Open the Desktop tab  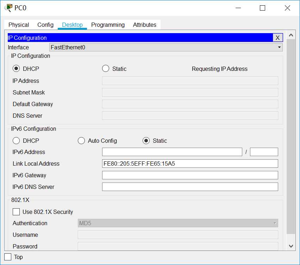click(x=72, y=25)
